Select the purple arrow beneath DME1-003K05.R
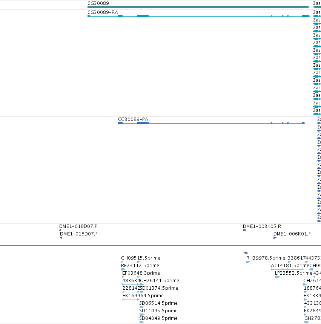The height and width of the screenshot is (324, 321). [244, 230]
